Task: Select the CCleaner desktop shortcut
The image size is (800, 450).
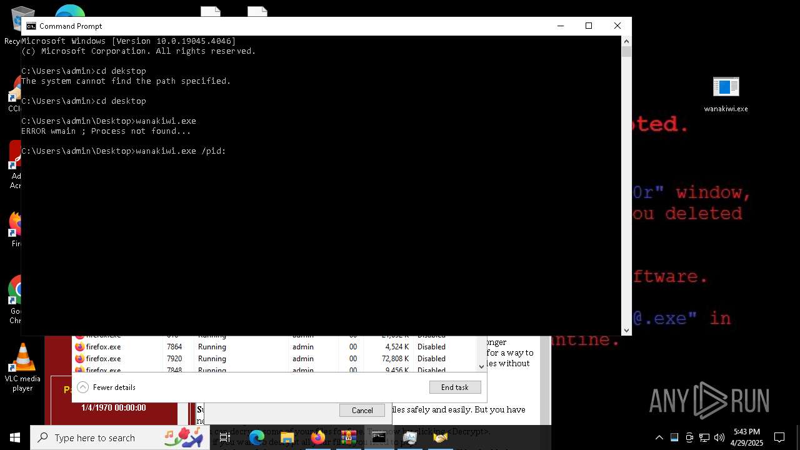Action: click(x=15, y=94)
